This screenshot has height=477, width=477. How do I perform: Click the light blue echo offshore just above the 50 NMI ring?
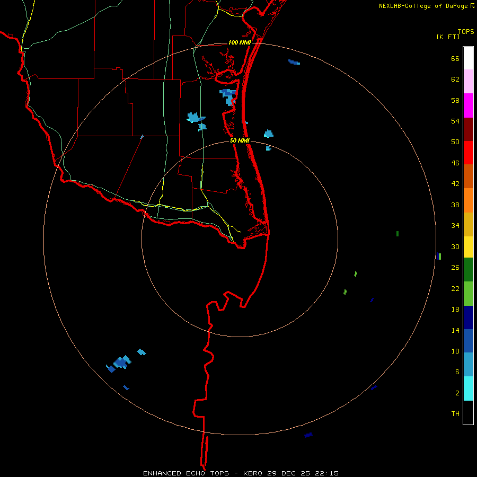point(268,134)
